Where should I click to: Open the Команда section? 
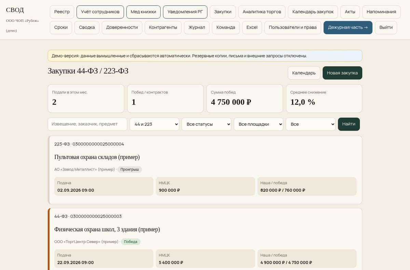point(226,27)
